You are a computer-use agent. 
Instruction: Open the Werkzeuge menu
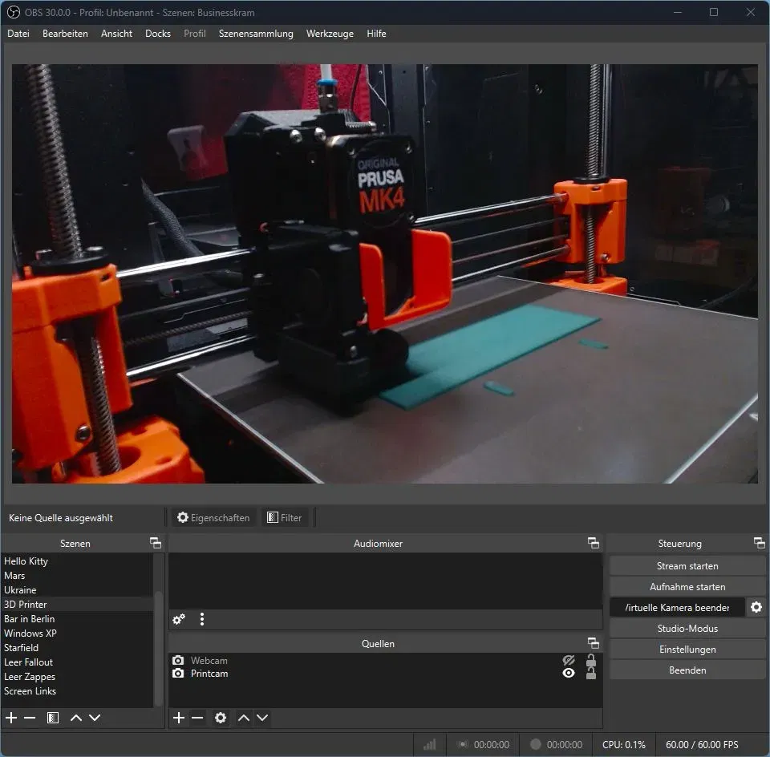330,34
